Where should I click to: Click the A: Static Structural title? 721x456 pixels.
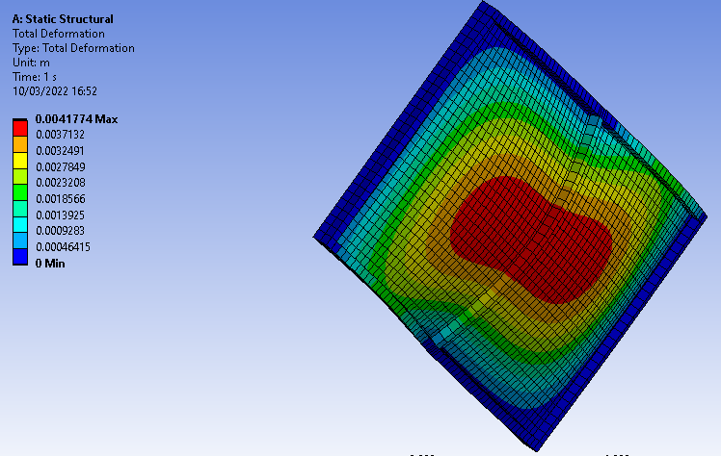coord(63,19)
